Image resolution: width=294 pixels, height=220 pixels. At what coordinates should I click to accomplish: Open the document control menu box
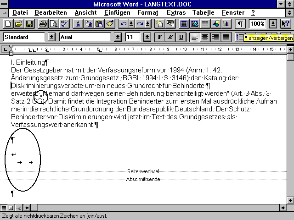click(4, 13)
